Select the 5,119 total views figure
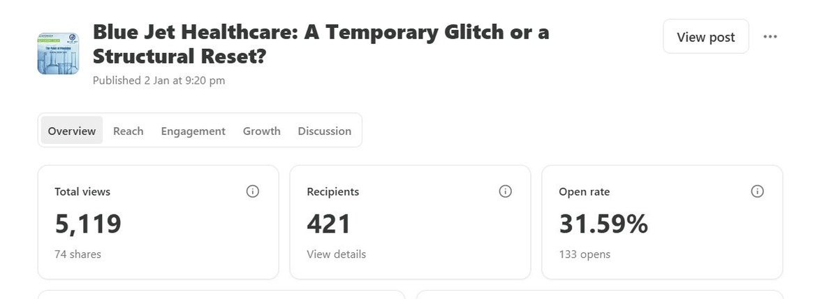Image resolution: width=838 pixels, height=299 pixels. [x=88, y=224]
